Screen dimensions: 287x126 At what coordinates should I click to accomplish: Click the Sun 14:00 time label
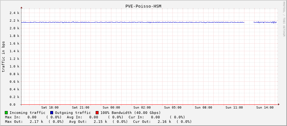coord(265,108)
